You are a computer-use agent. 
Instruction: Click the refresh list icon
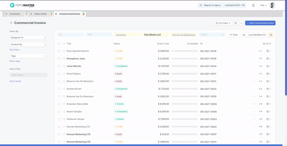[x=236, y=23]
